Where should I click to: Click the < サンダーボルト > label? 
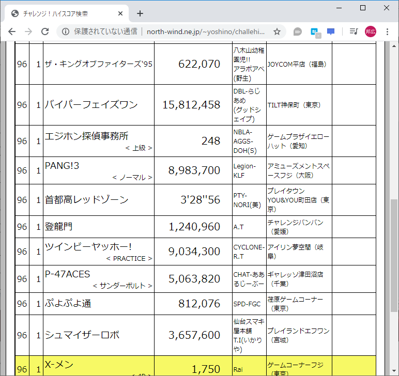[x=122, y=286]
